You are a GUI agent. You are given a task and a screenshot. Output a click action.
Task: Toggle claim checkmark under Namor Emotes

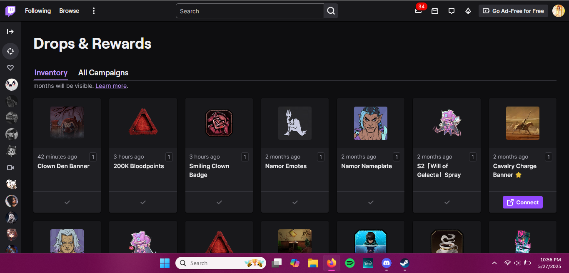pyautogui.click(x=294, y=202)
